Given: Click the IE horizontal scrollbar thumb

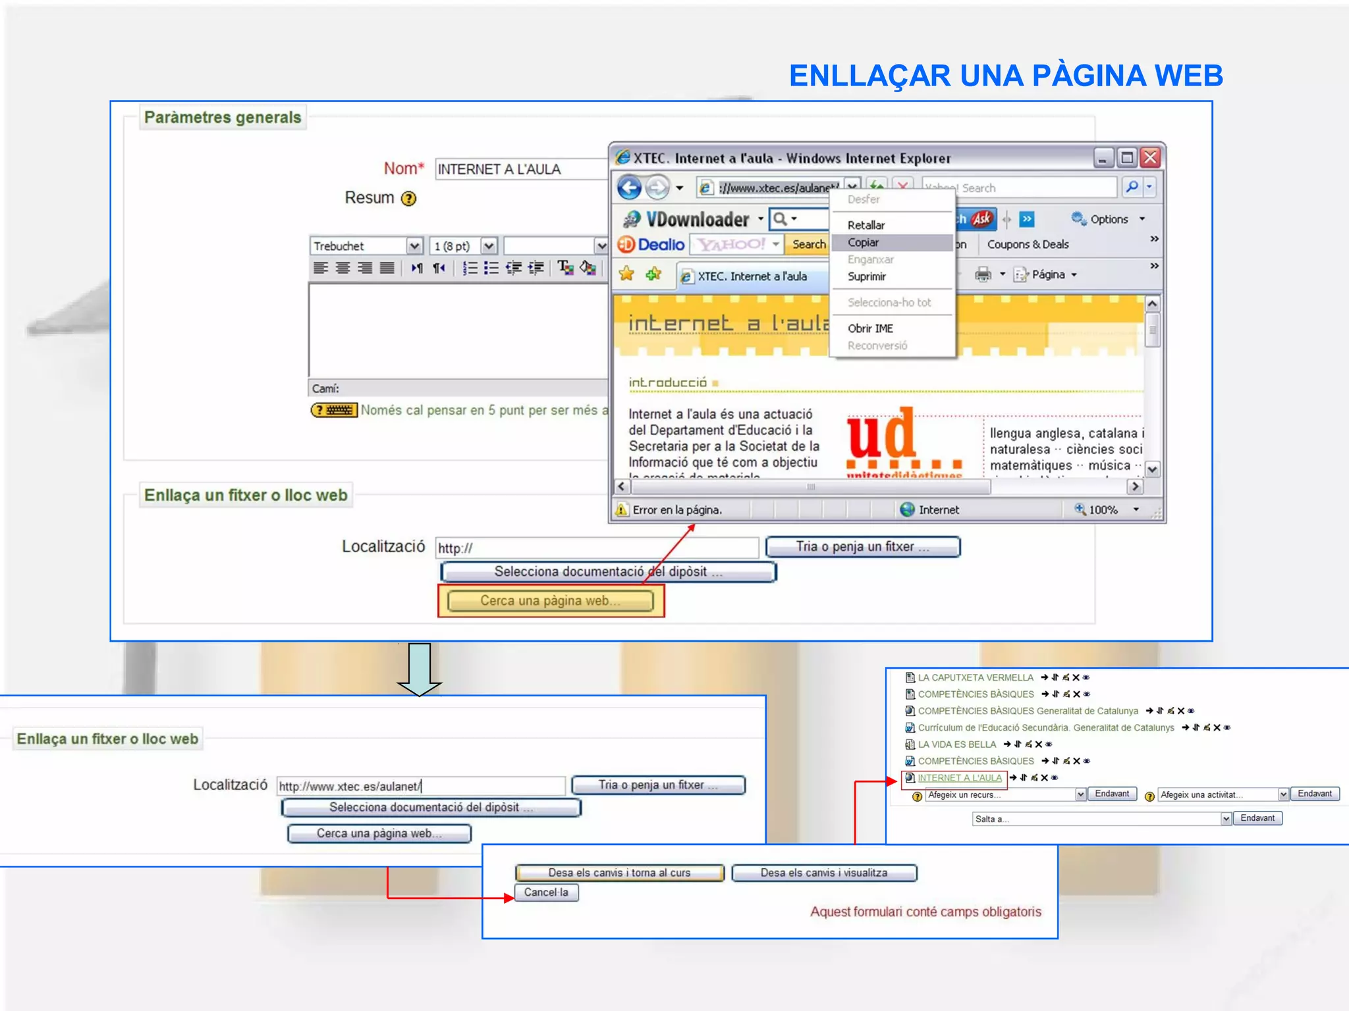Looking at the screenshot, I should [811, 487].
